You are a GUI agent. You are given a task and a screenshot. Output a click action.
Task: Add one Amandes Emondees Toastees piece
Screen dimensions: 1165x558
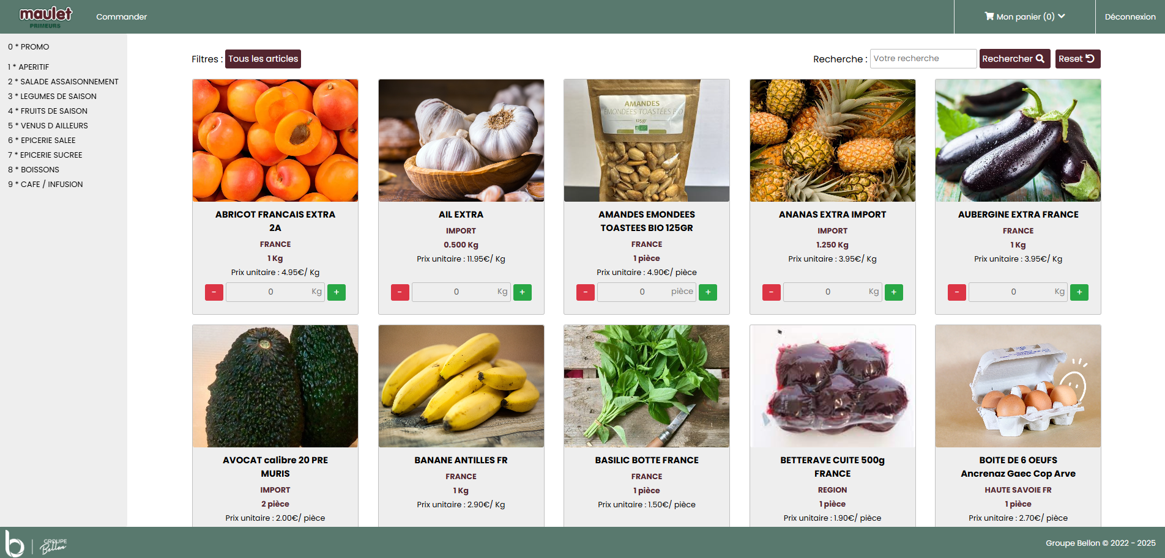(708, 292)
